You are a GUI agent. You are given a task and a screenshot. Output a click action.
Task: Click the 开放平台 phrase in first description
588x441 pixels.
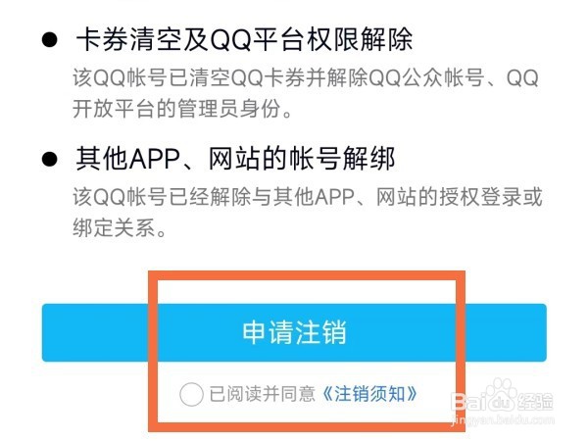[114, 109]
